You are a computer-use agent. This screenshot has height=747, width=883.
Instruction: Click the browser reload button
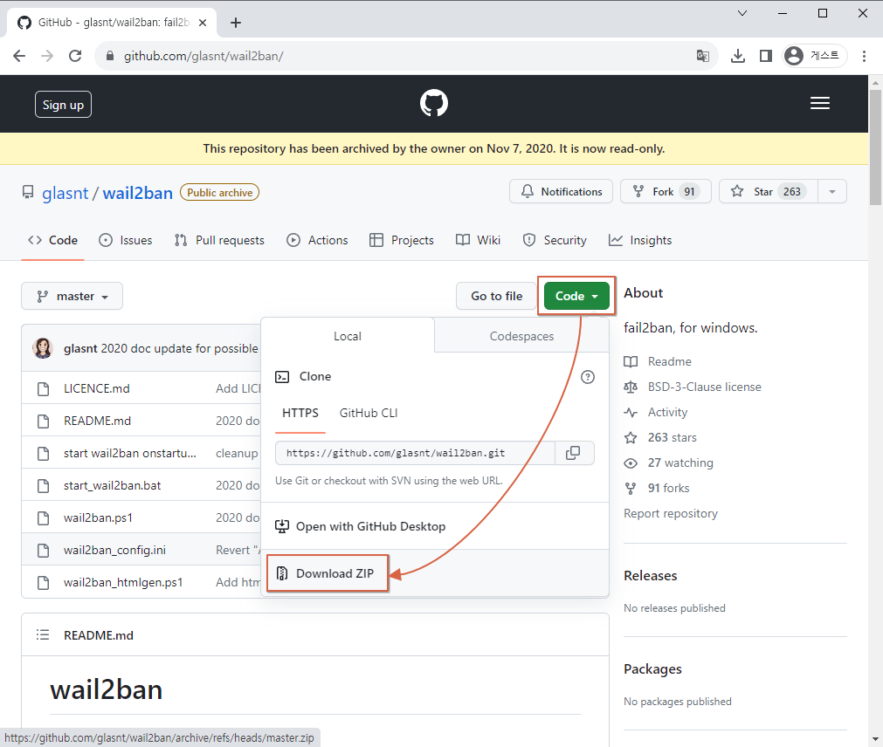pos(75,56)
